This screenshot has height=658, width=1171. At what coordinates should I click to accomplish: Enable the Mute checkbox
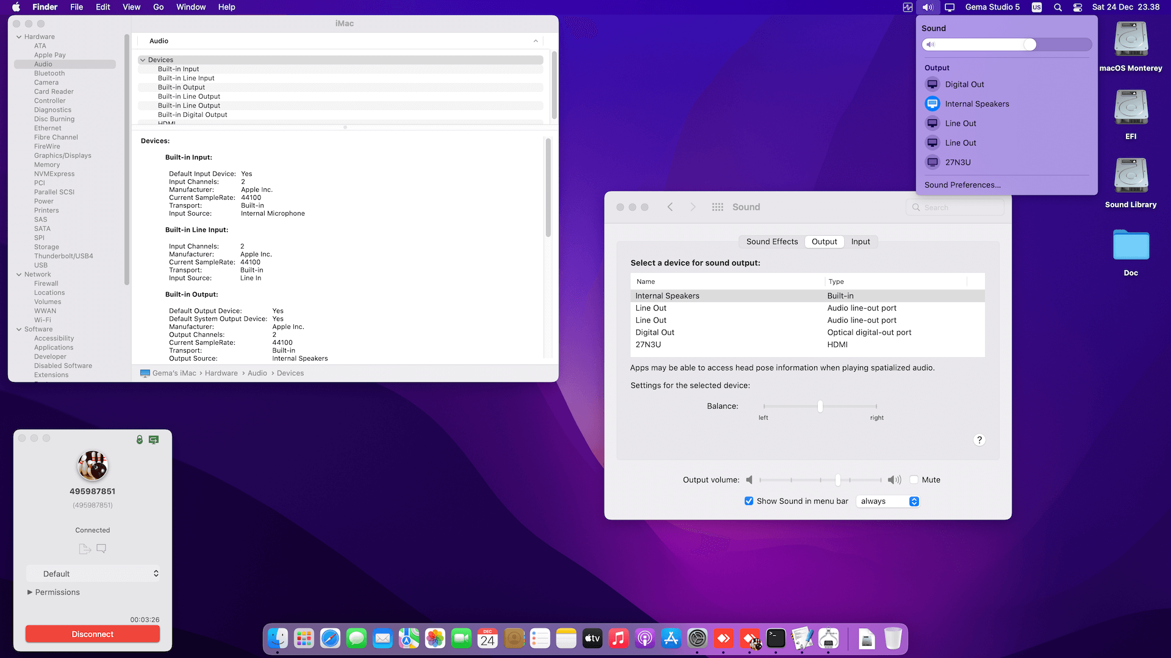click(x=914, y=480)
